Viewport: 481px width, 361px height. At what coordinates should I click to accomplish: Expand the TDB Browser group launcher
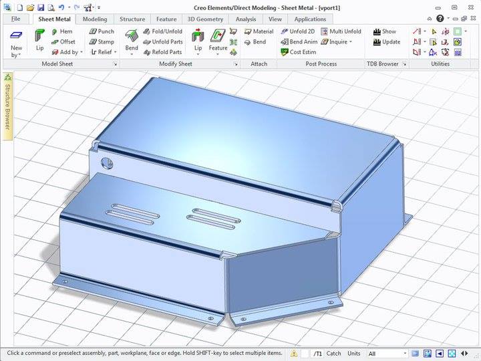pyautogui.click(x=405, y=64)
